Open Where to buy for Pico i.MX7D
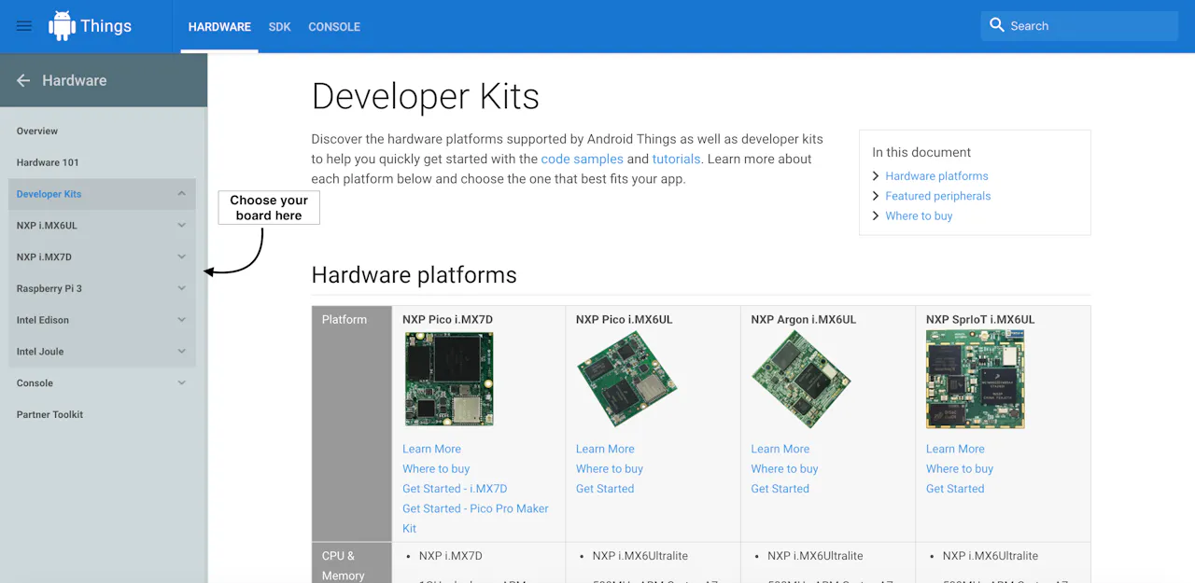This screenshot has height=583, width=1195. 436,468
